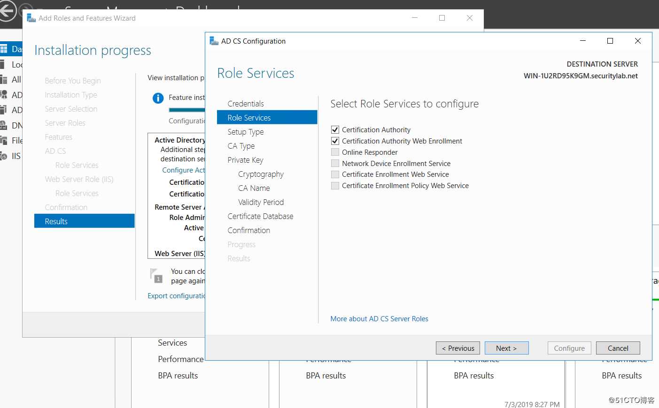Click Services in the Server Manager tile
The height and width of the screenshot is (408, 659).
click(x=172, y=343)
